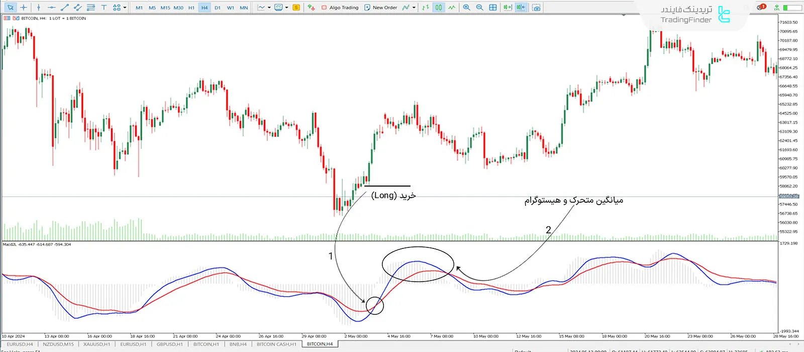Click the green connection status icon
The height and width of the screenshot is (352, 804).
(777, 8)
